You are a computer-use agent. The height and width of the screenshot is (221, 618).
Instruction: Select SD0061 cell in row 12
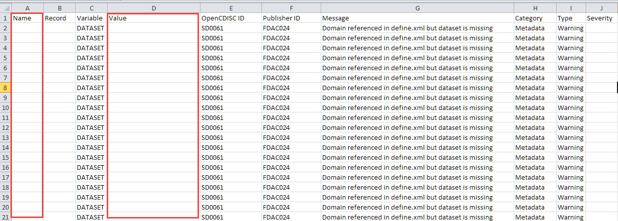coord(230,127)
